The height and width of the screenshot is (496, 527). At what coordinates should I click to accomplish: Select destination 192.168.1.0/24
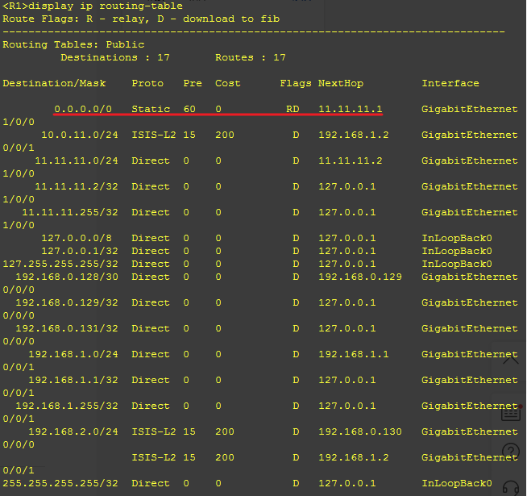[x=73, y=354]
